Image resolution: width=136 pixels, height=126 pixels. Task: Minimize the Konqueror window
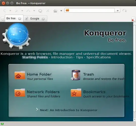8,3
